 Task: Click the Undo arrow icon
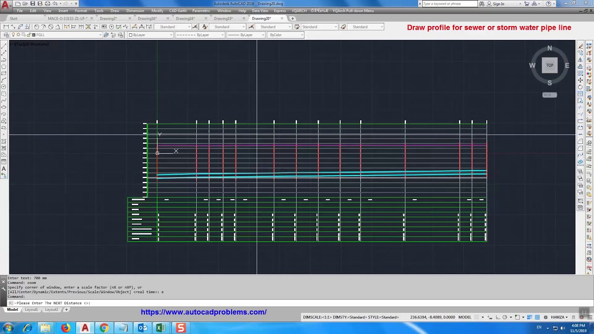(54, 4)
